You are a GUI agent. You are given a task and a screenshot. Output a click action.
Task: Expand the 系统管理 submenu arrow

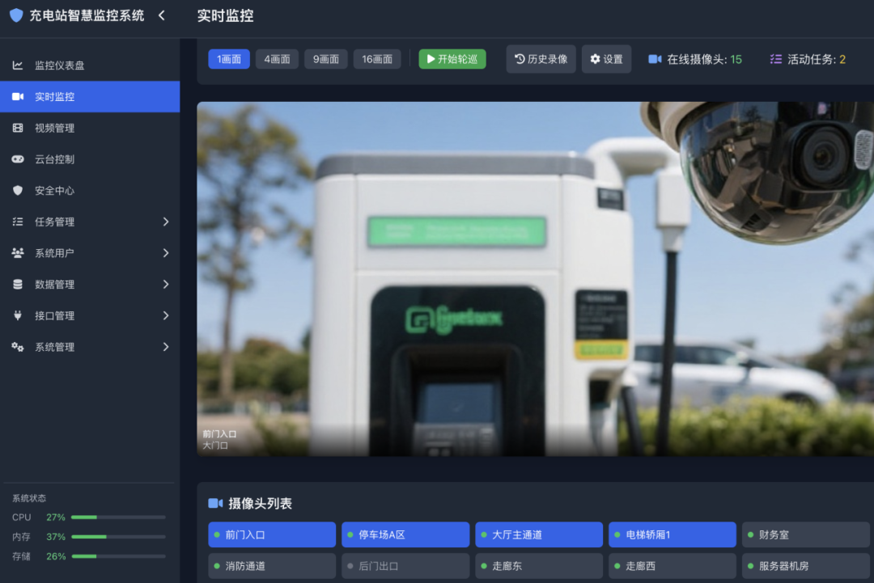166,347
